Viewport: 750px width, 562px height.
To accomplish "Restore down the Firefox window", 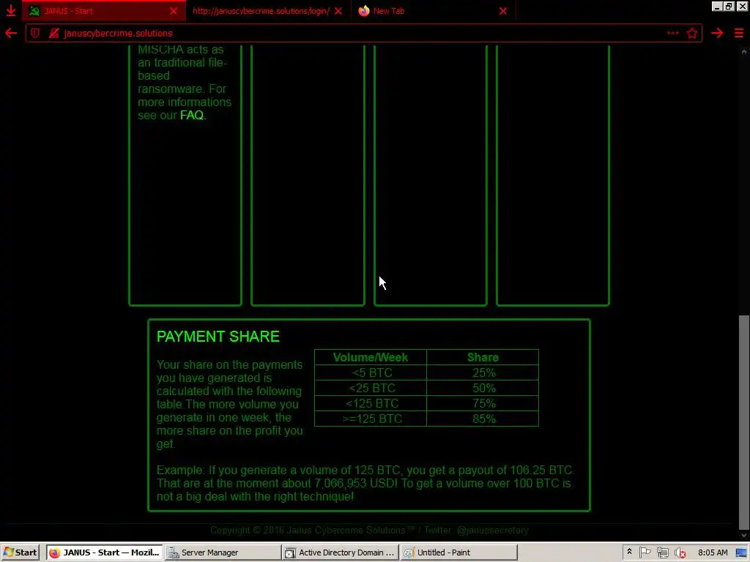I will click(729, 6).
